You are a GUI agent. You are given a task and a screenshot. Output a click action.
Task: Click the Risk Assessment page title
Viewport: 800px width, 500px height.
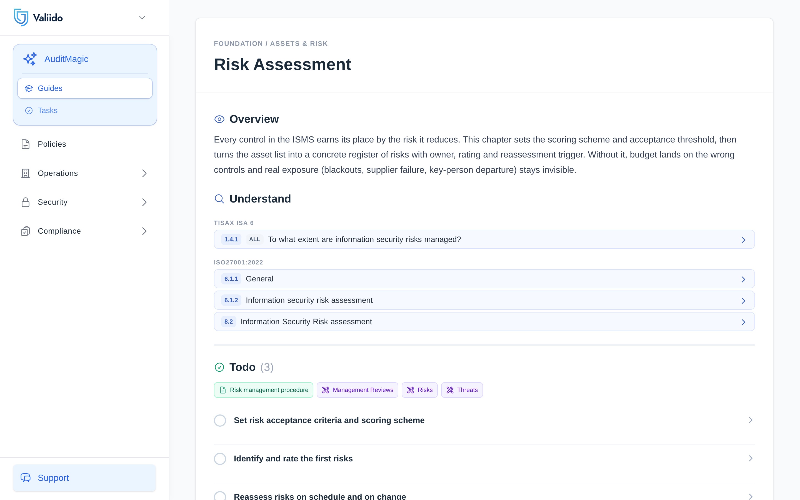point(282,64)
